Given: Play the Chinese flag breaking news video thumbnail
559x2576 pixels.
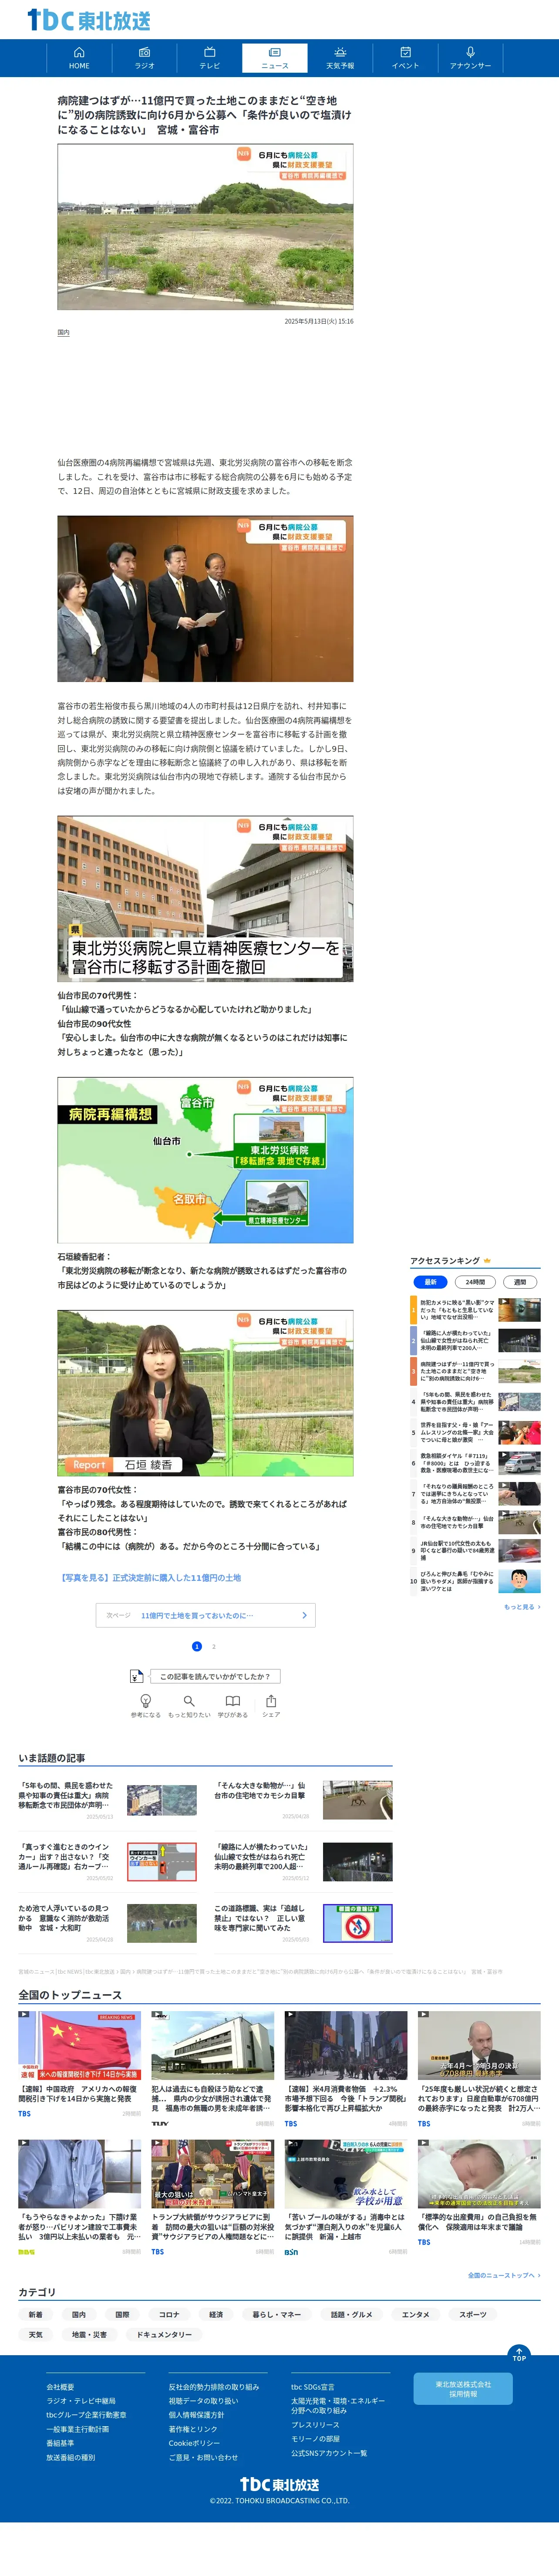Looking at the screenshot, I should (x=79, y=2046).
